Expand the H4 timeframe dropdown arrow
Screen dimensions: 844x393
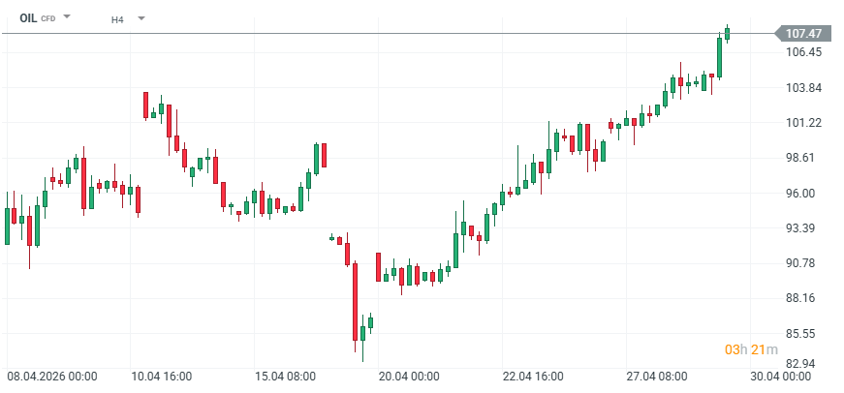(x=141, y=18)
